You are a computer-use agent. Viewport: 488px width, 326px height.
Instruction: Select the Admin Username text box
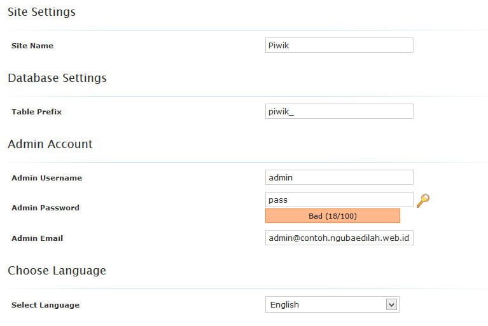pos(338,177)
